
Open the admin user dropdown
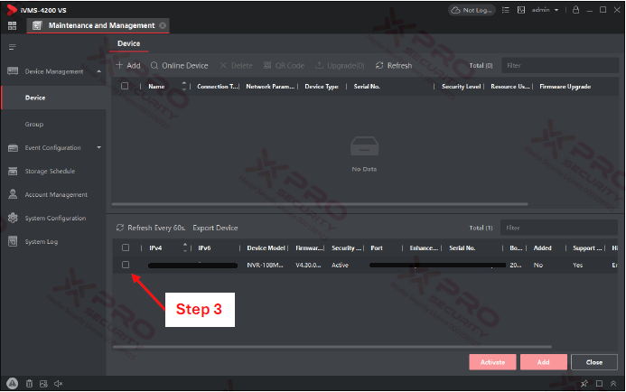point(545,10)
